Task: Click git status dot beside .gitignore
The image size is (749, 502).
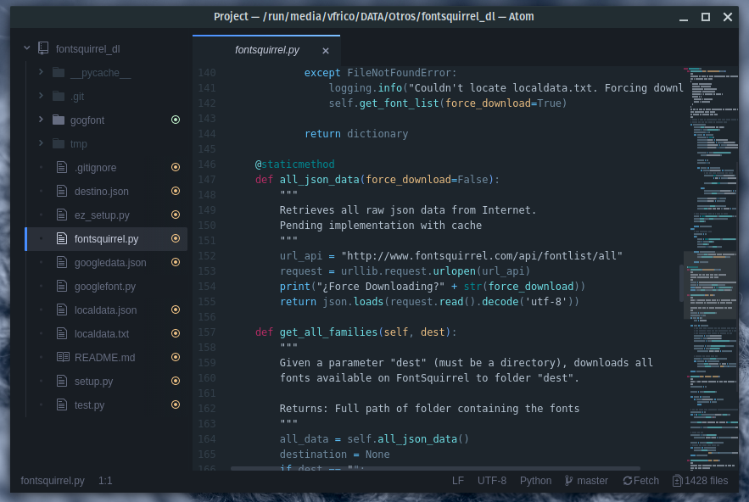Action: [x=176, y=167]
